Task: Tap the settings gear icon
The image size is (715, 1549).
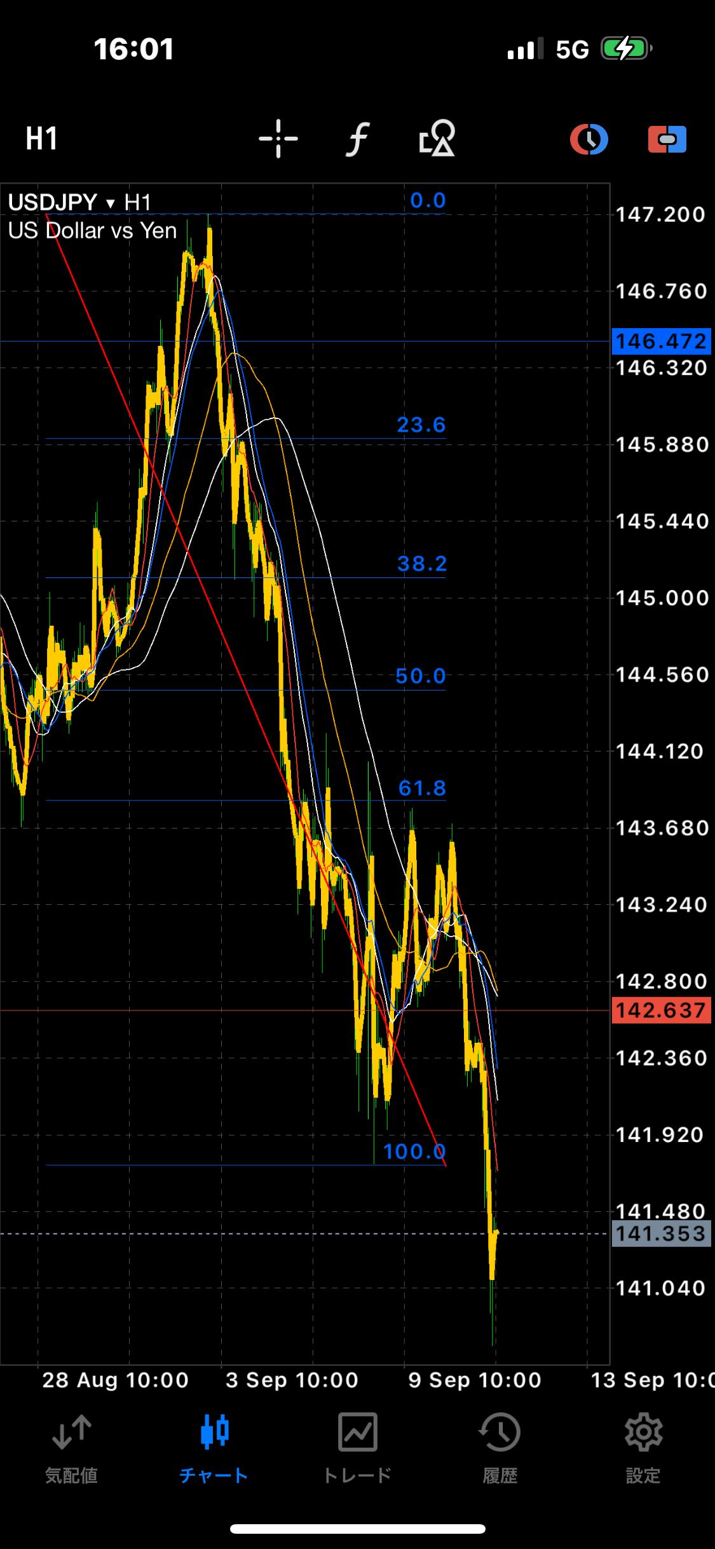Action: pyautogui.click(x=643, y=1432)
